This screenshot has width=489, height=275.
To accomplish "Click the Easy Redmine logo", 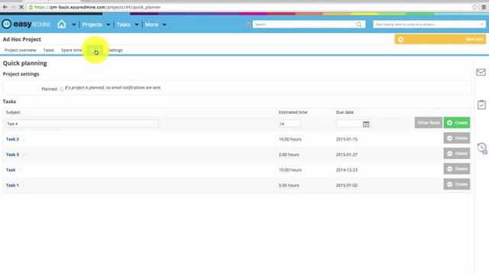I will tap(26, 24).
